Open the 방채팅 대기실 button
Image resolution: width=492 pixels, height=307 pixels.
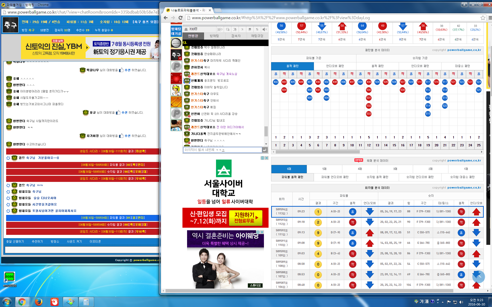point(176,31)
